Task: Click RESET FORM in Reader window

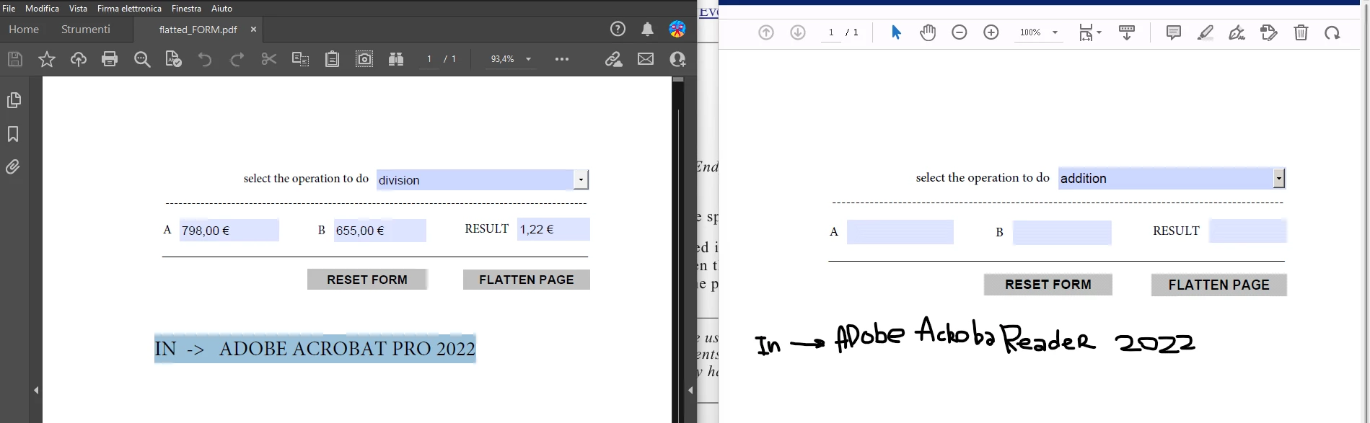Action: pyautogui.click(x=1048, y=285)
